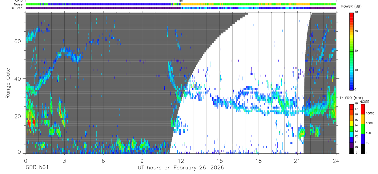Click the 1000 label on NOISE scale
The height and width of the screenshot is (174, 378).
pos(369,124)
